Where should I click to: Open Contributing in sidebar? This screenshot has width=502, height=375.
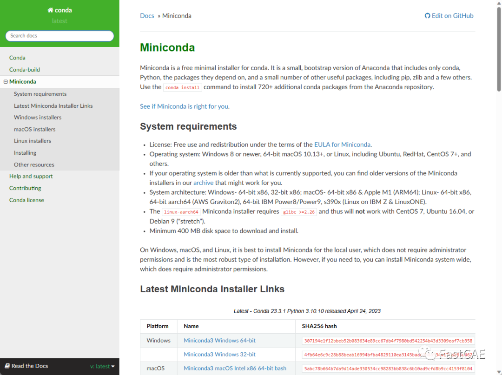pos(25,188)
